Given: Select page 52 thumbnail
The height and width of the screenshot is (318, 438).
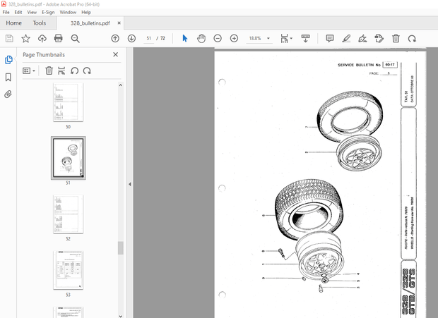Looking at the screenshot, I should (68, 214).
